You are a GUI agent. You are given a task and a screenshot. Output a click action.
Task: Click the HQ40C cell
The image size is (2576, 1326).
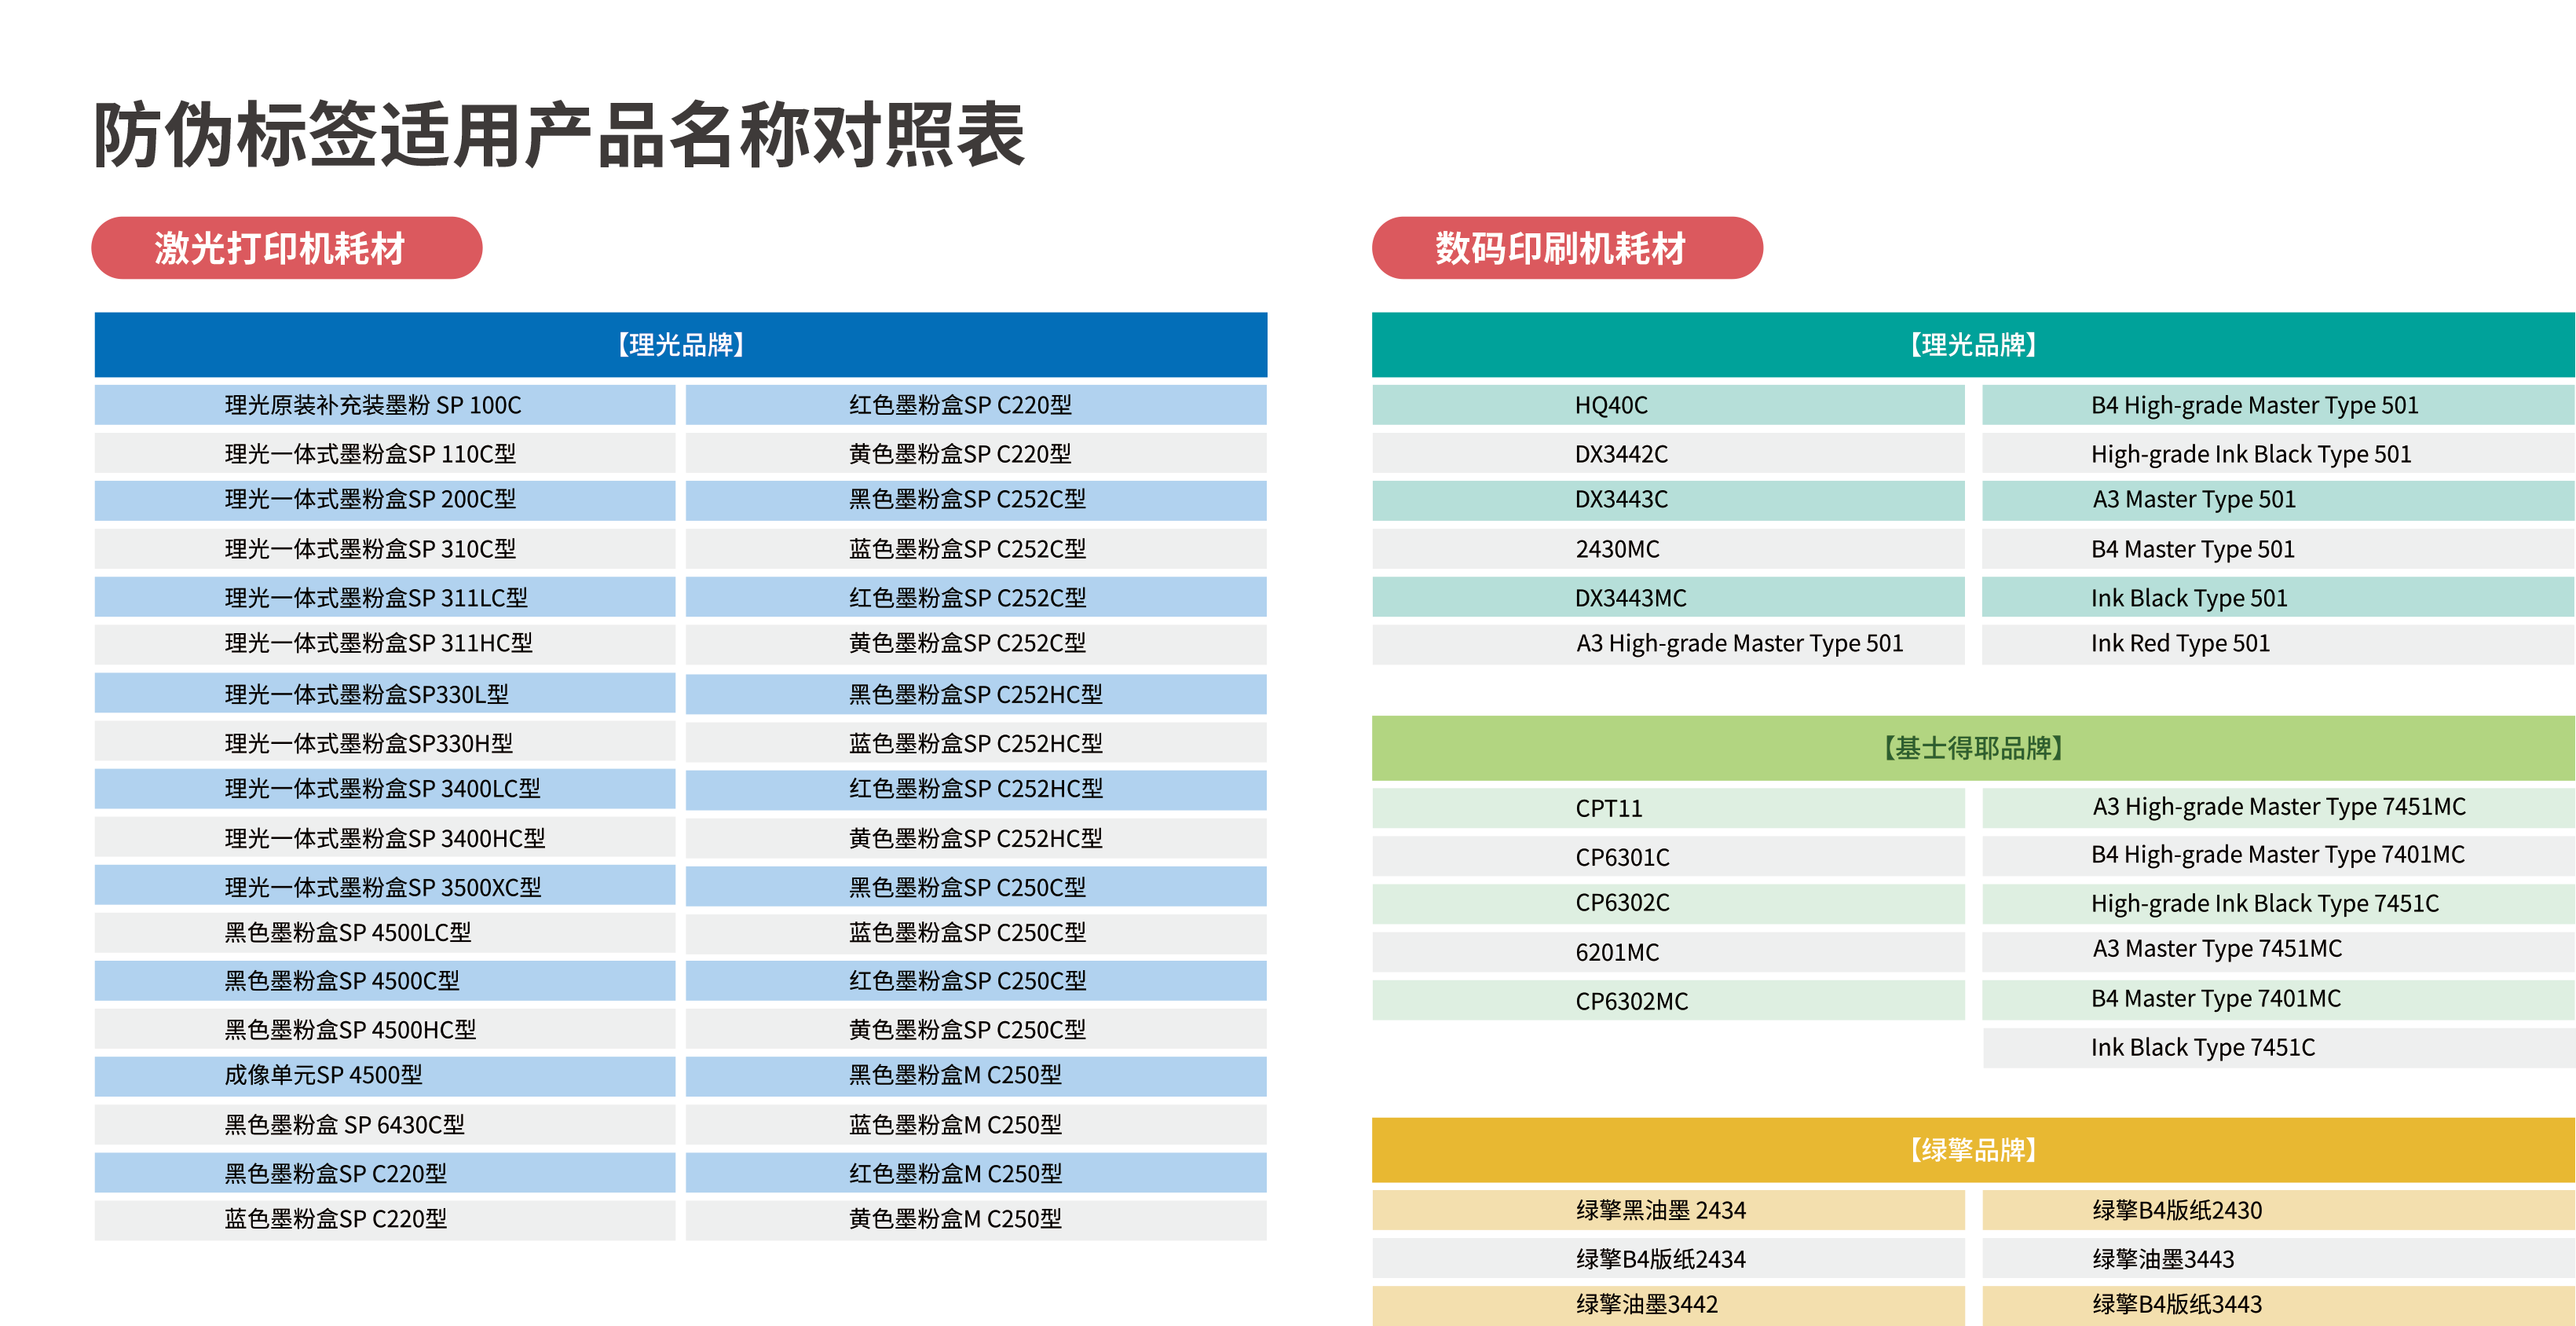1668,405
